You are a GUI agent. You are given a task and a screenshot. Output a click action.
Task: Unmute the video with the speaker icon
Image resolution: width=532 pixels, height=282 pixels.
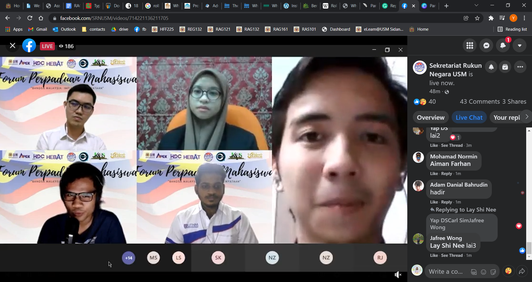click(x=398, y=275)
